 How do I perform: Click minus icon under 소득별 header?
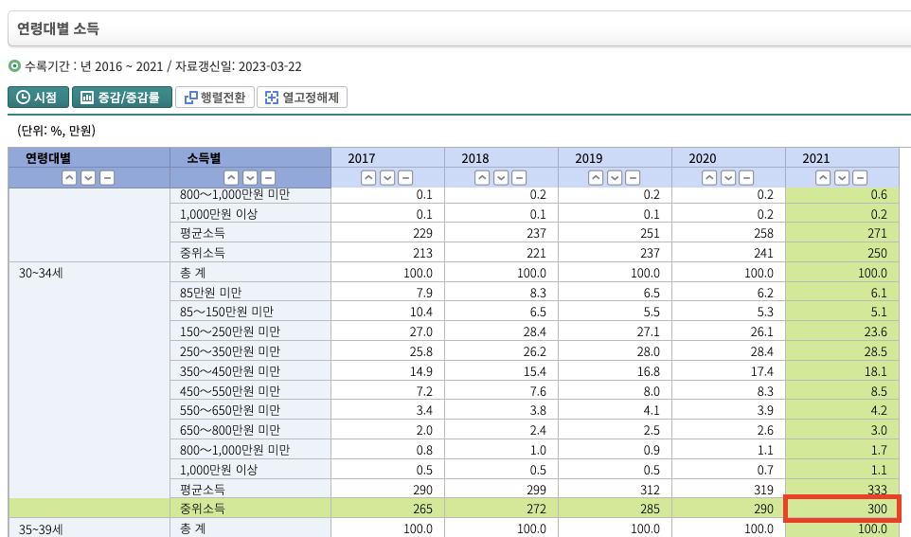pyautogui.click(x=268, y=178)
